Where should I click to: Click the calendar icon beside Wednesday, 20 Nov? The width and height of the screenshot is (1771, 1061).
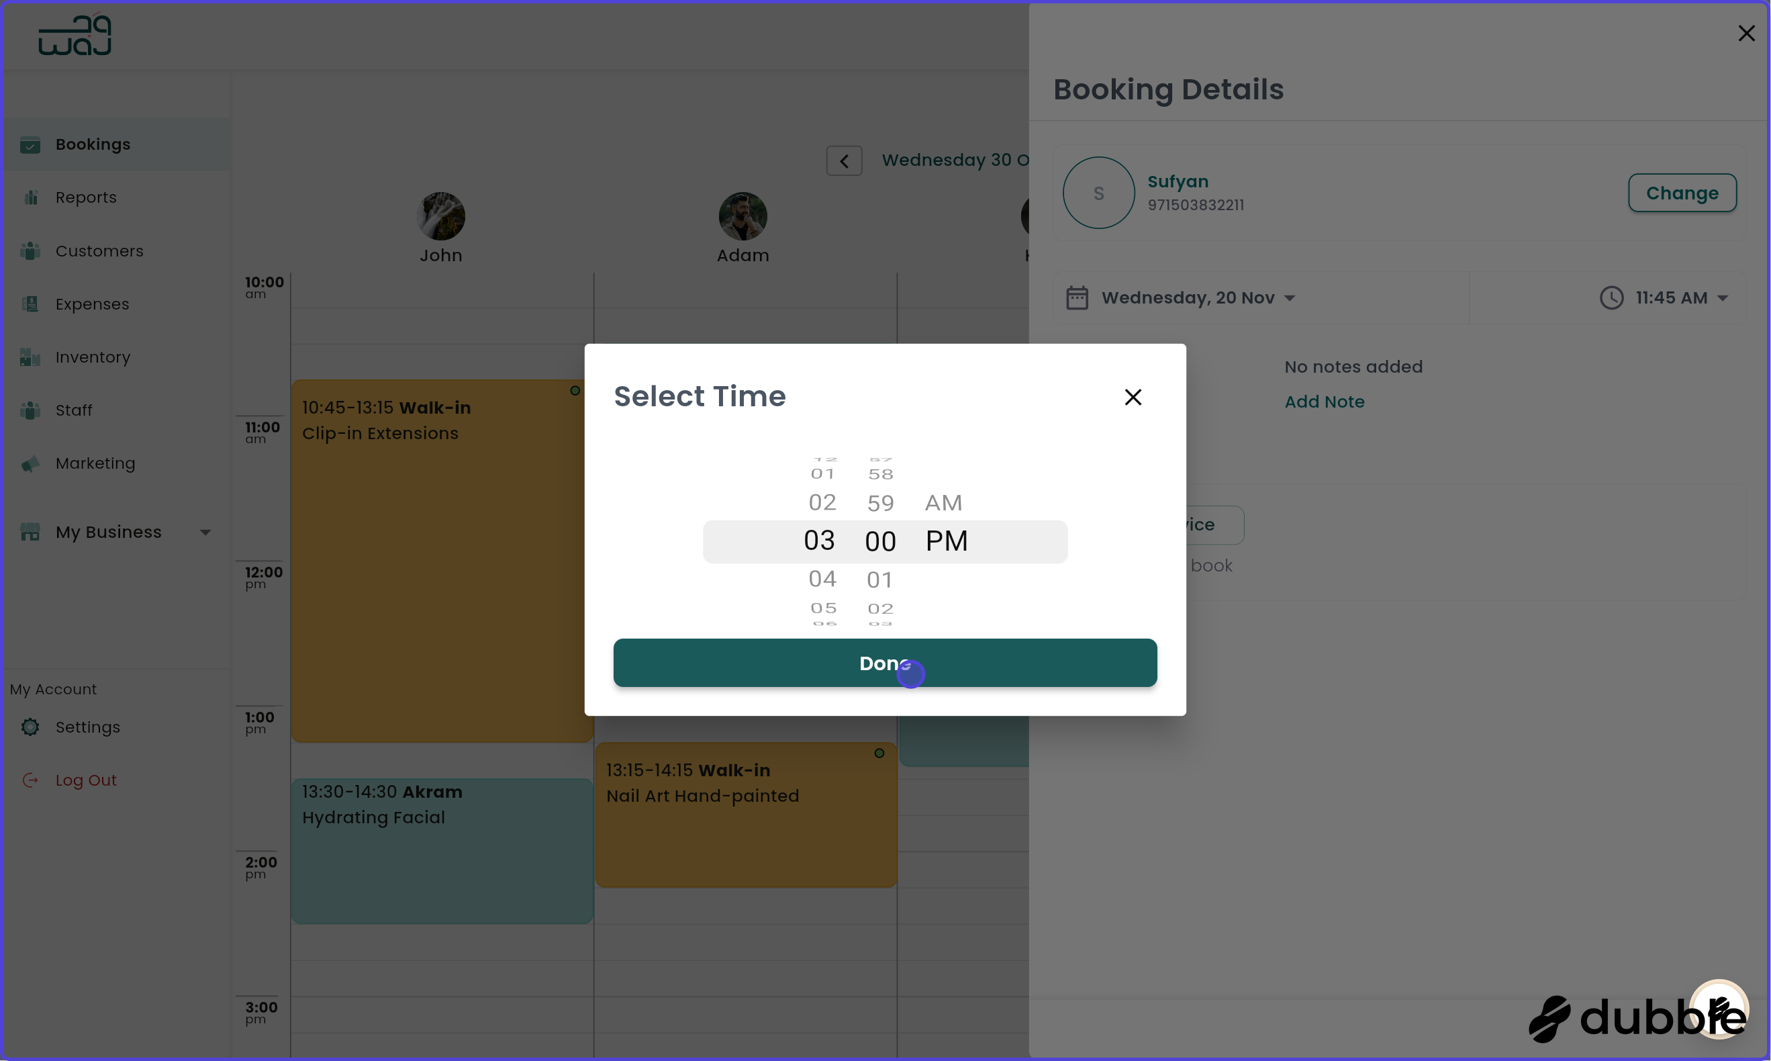[1076, 297]
